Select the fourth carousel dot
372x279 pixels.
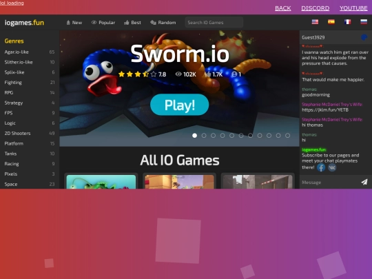[223, 136]
